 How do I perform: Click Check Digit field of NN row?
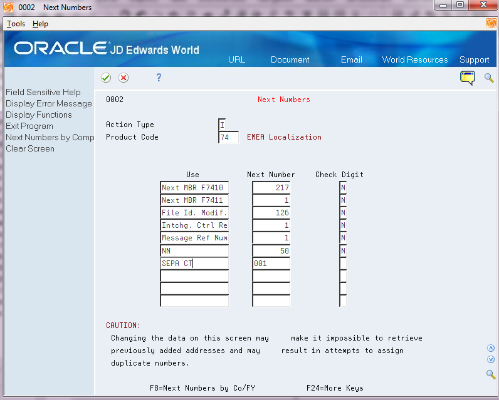pos(343,250)
